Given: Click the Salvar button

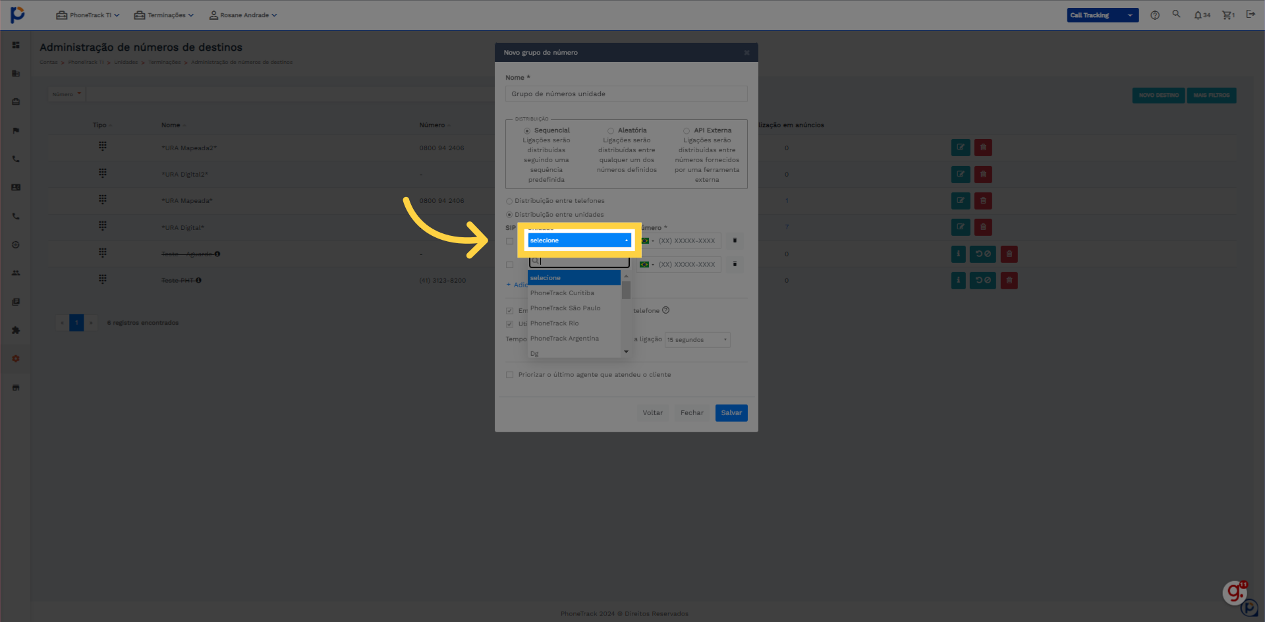Looking at the screenshot, I should (x=731, y=413).
